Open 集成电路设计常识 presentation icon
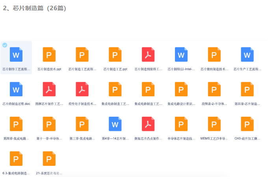Image resolution: width=279 pixels, height=189 pixels. pos(181,89)
